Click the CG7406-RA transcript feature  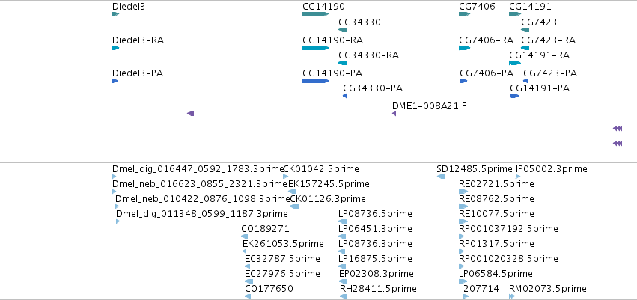tap(464, 48)
